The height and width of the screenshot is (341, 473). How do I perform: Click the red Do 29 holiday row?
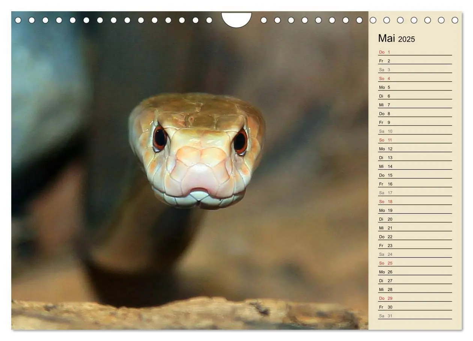(x=415, y=298)
